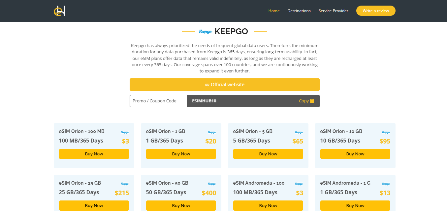Click the $95 price
Screen dimensions: 447x211
point(385,142)
